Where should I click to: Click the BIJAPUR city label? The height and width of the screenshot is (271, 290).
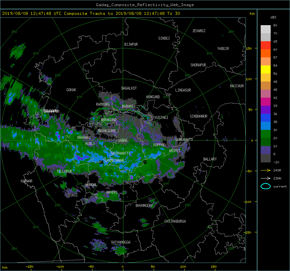(131, 44)
